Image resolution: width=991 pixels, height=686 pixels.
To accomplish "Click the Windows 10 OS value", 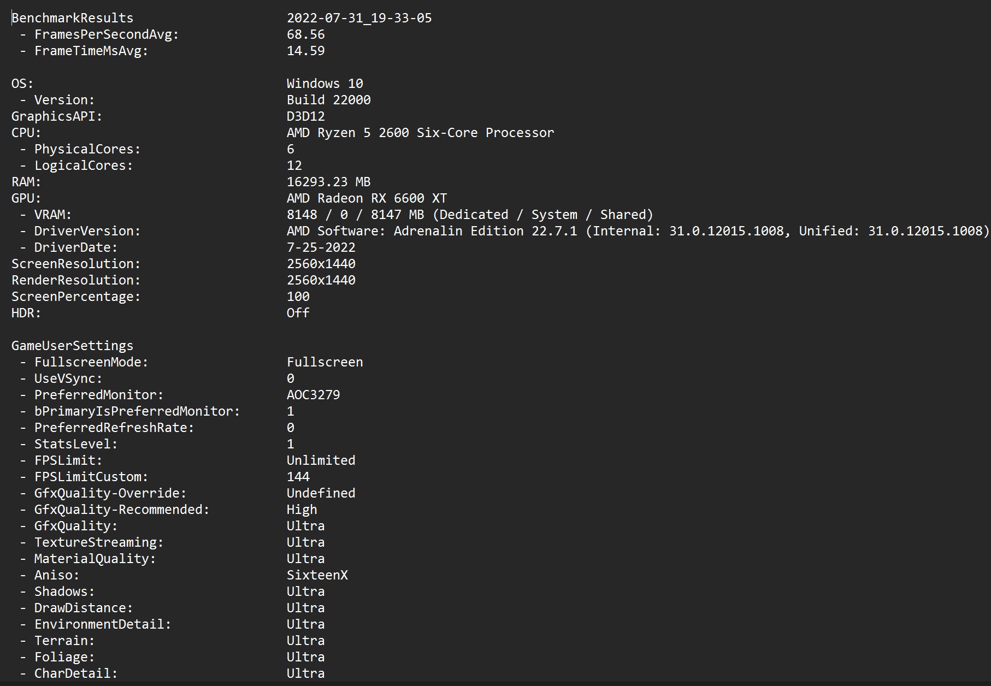I will click(x=325, y=84).
